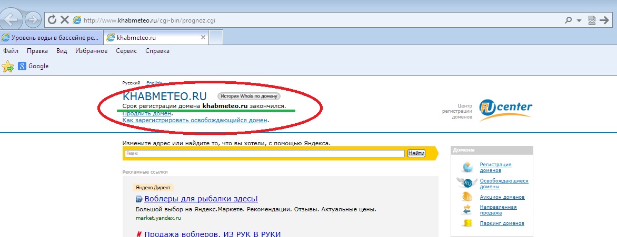Click the Stop loading X icon
The image size is (617, 237).
click(x=65, y=20)
